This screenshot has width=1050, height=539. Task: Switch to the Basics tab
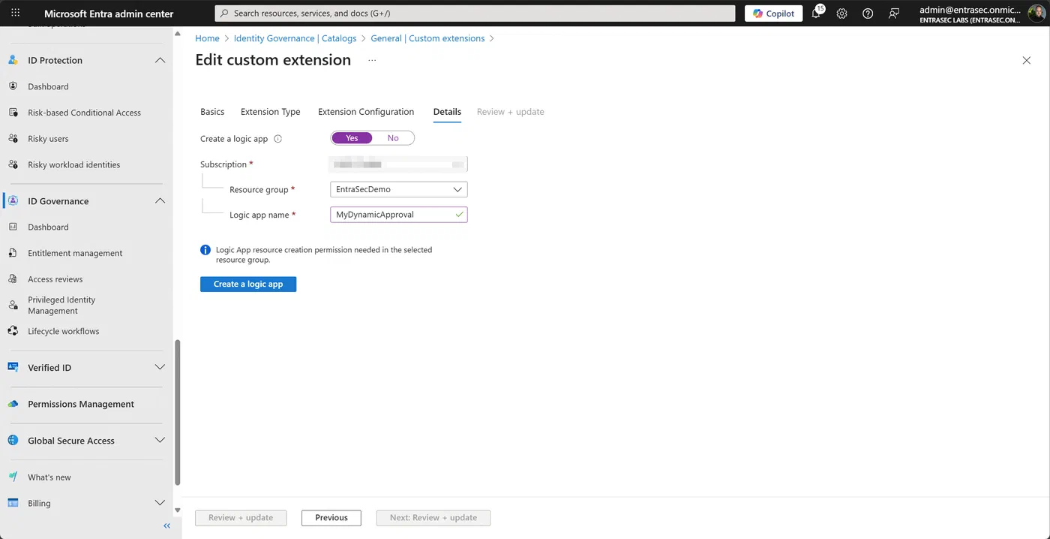tap(212, 112)
